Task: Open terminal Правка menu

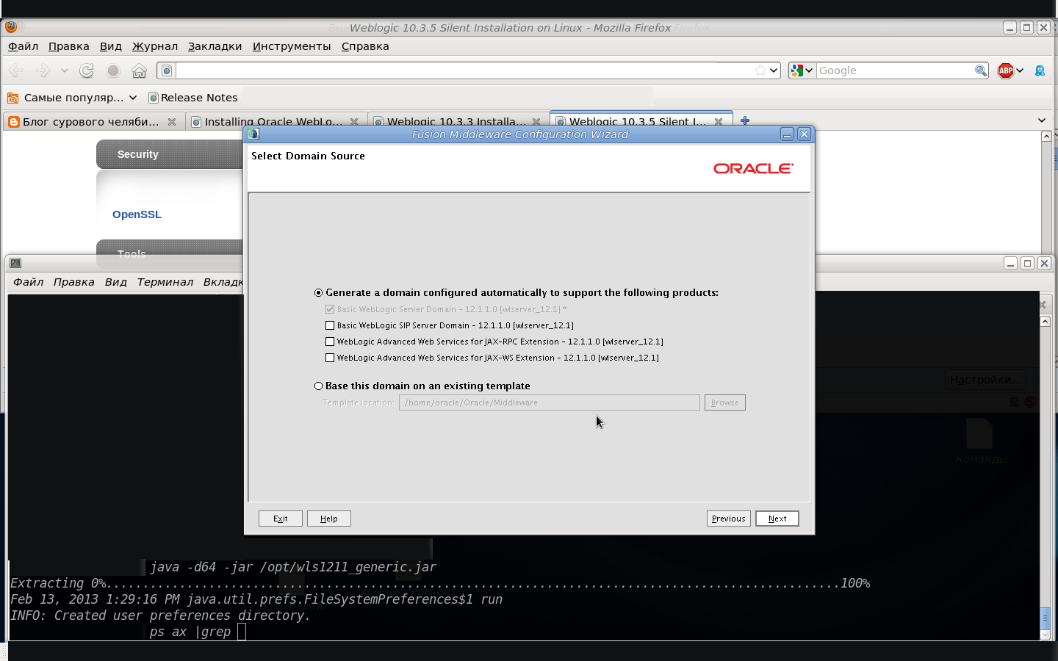Action: pyautogui.click(x=74, y=282)
